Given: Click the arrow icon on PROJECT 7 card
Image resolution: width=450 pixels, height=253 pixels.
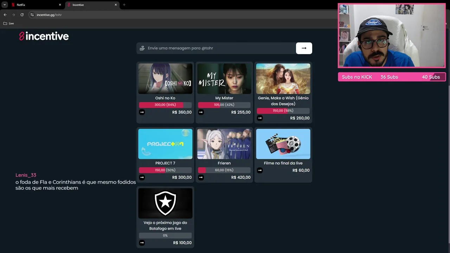Looking at the screenshot, I should click(142, 177).
